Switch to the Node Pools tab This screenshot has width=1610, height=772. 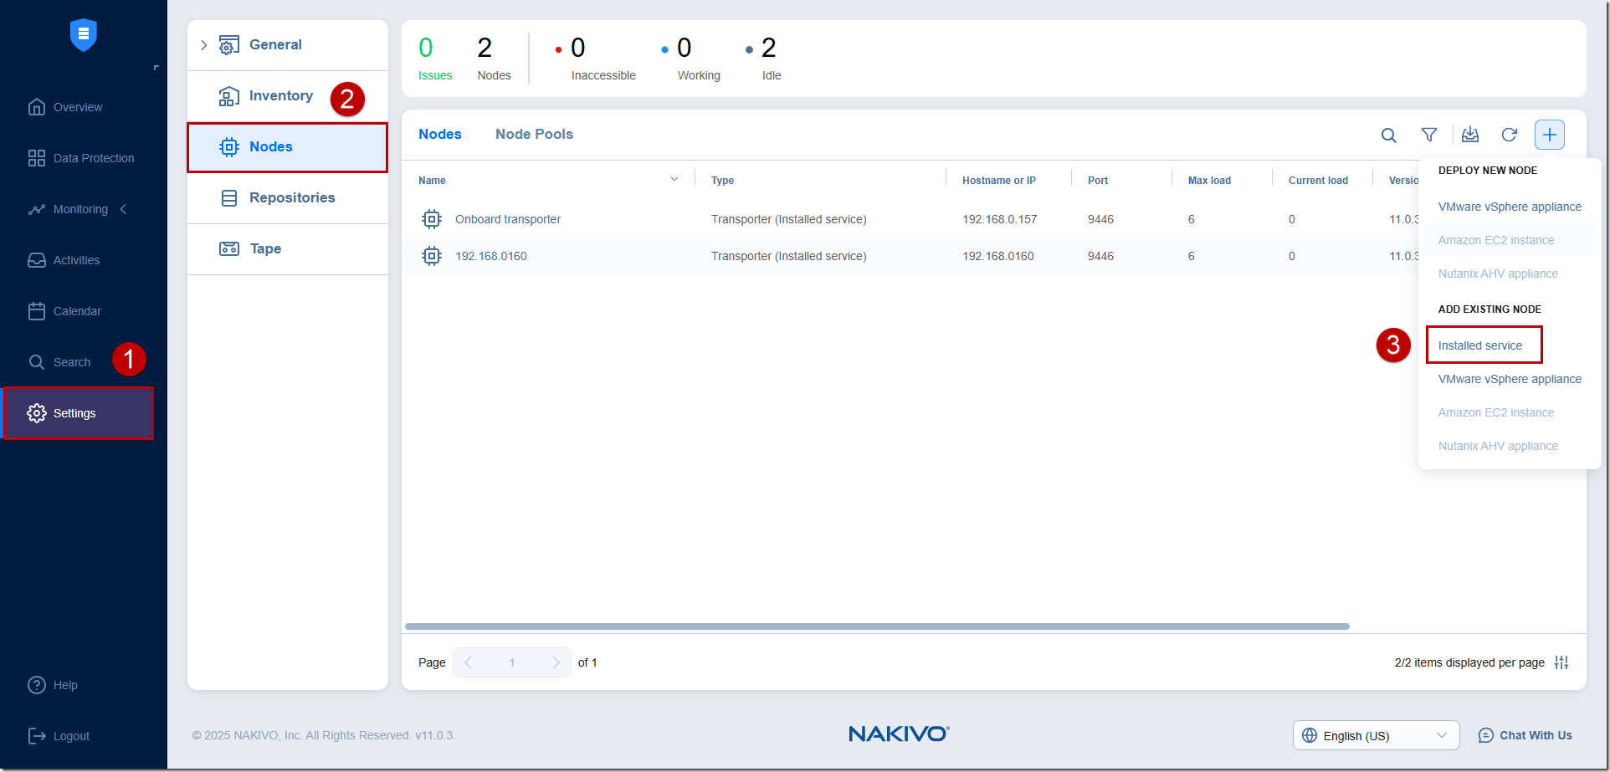click(534, 134)
